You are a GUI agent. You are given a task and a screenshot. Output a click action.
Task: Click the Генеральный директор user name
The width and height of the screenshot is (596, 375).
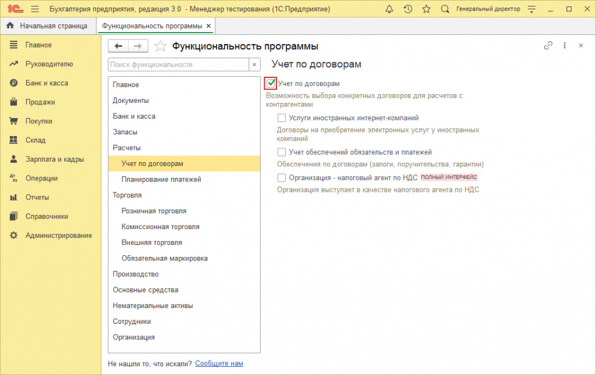[488, 9]
